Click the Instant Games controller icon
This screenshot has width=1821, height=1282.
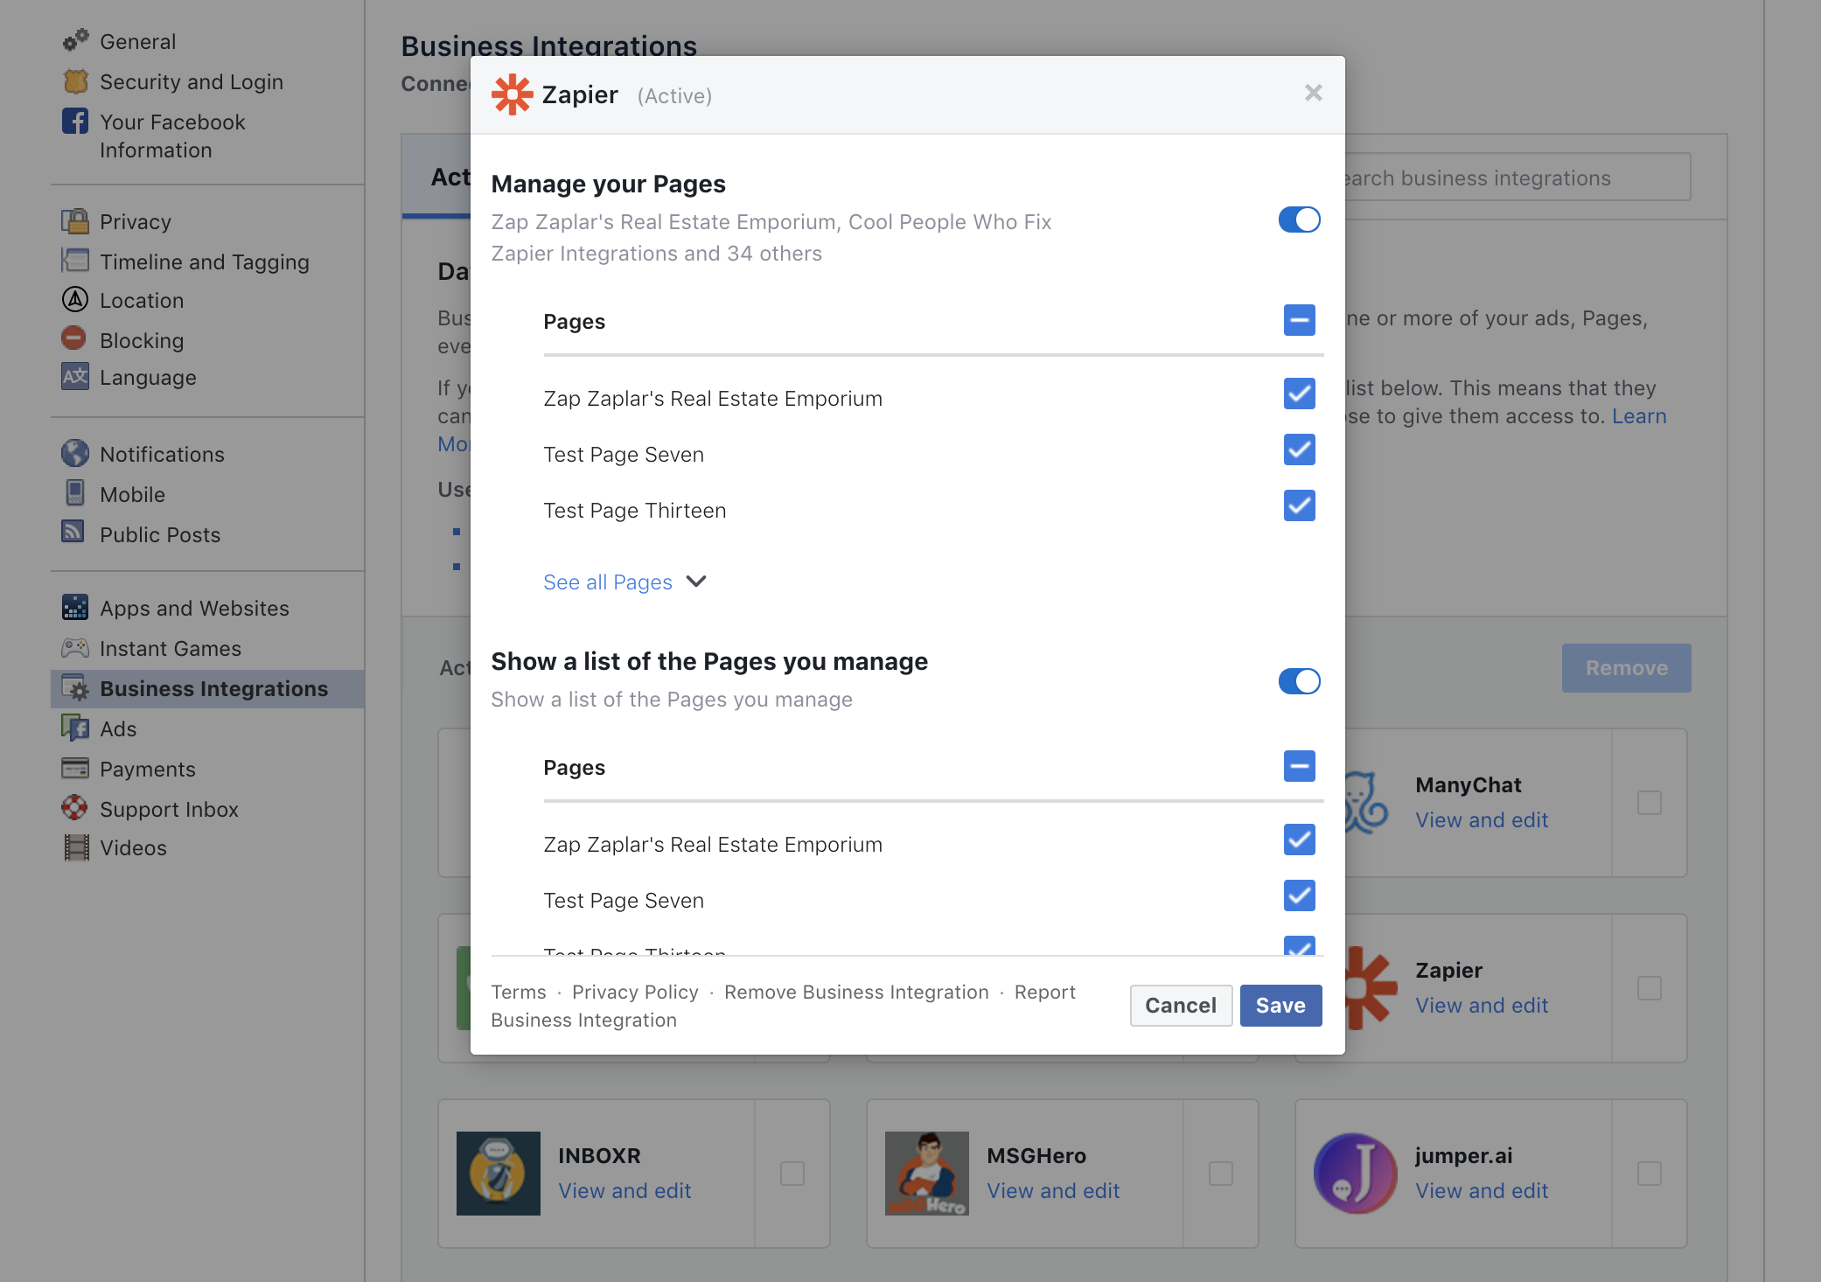click(x=75, y=648)
